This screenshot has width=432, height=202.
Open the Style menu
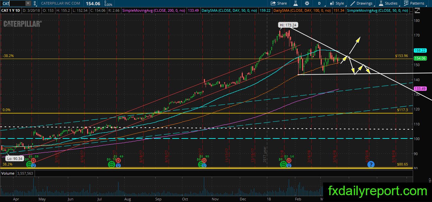[337, 3]
